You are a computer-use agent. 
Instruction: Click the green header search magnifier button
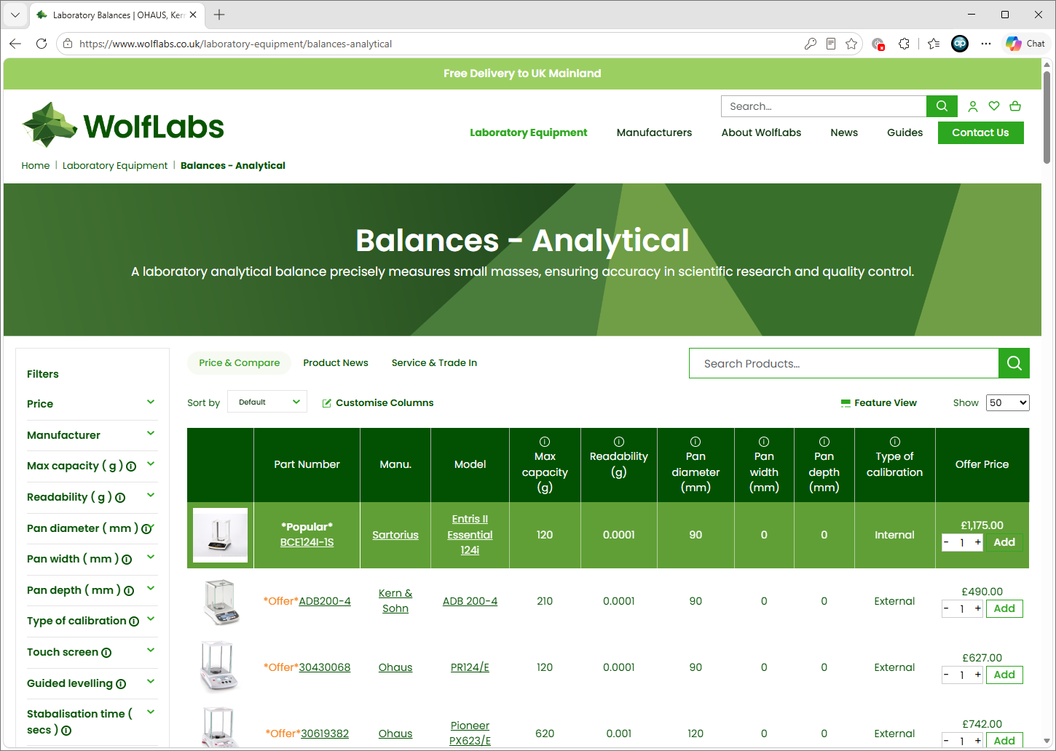click(x=942, y=106)
